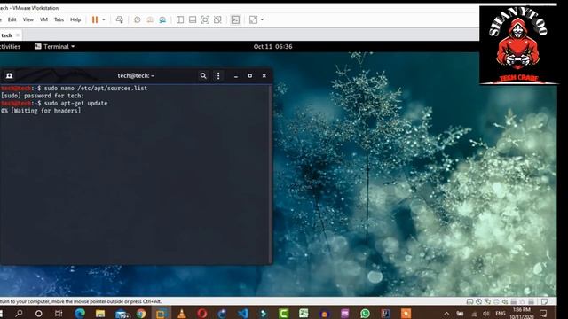Click the '[Waiting for headers]' status text
Screen dimensions: 568x319
tap(46, 111)
